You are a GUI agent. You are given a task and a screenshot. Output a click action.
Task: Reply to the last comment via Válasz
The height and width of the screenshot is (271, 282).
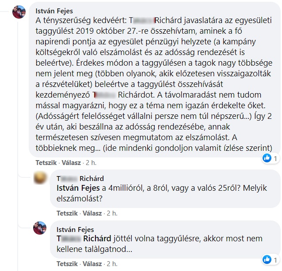[x=91, y=263]
